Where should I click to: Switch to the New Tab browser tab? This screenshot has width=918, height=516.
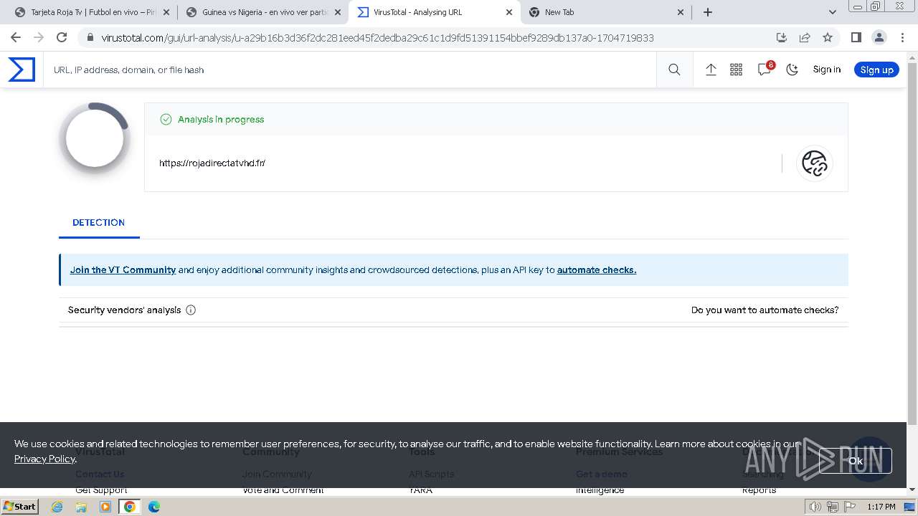tap(607, 12)
